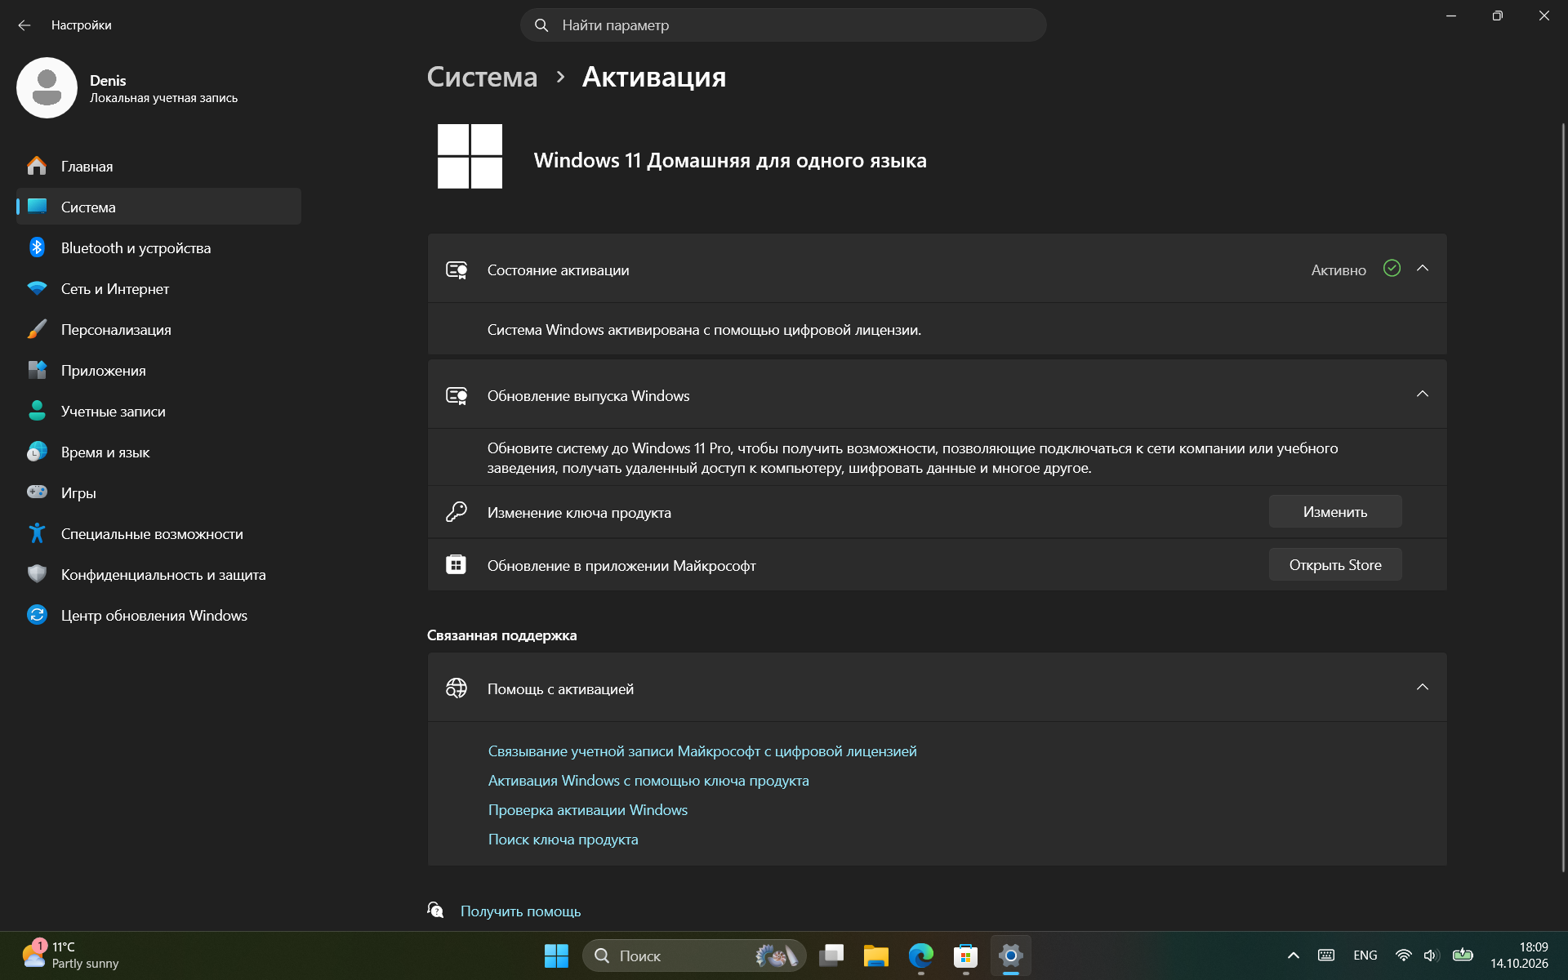Open the Проверка активации Windows link
Screen dimensions: 1568x980
(588, 810)
